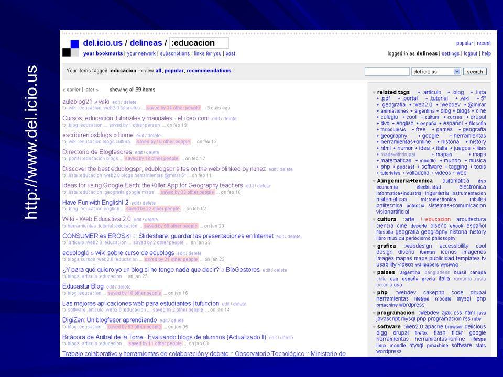Collapse the php bundle triangle
This screenshot has height=377, width=503.
point(374,293)
